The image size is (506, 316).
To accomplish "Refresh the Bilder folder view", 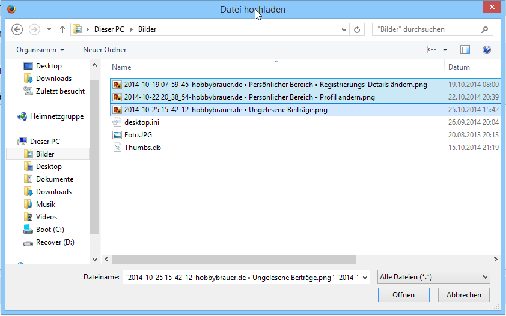I will click(357, 29).
